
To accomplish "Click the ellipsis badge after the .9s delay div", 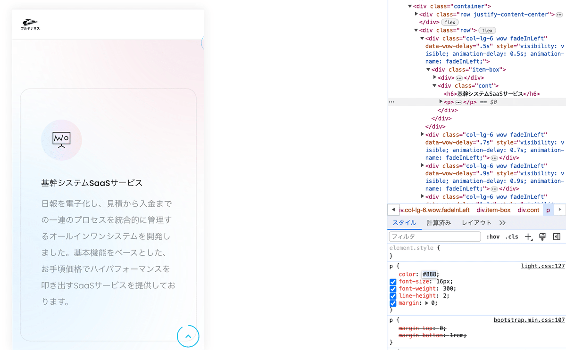I will (x=494, y=189).
